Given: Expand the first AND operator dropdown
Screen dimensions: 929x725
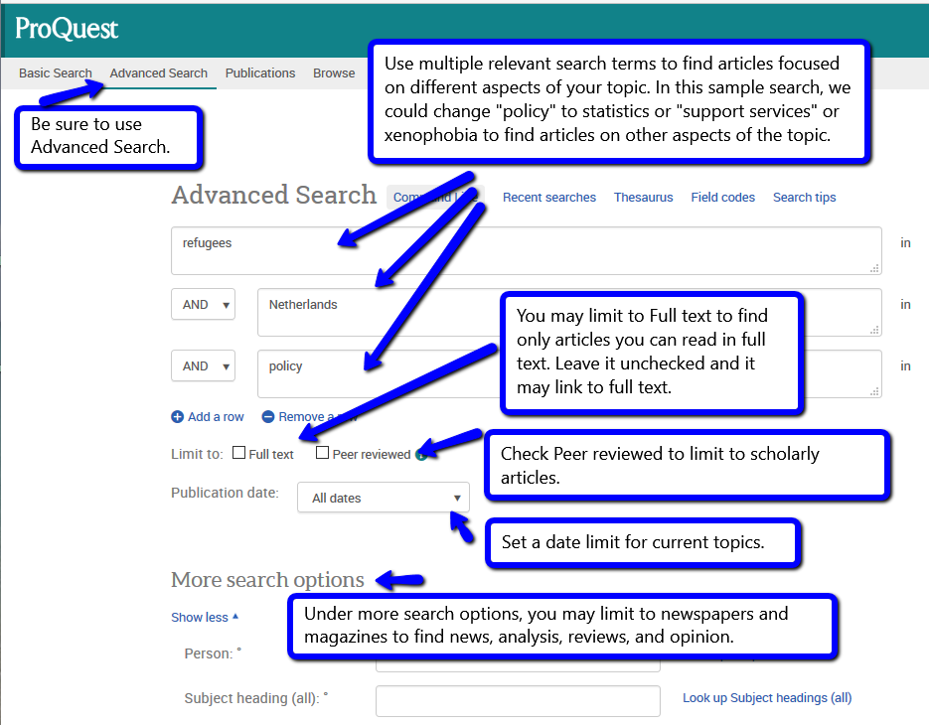Looking at the screenshot, I should (203, 304).
